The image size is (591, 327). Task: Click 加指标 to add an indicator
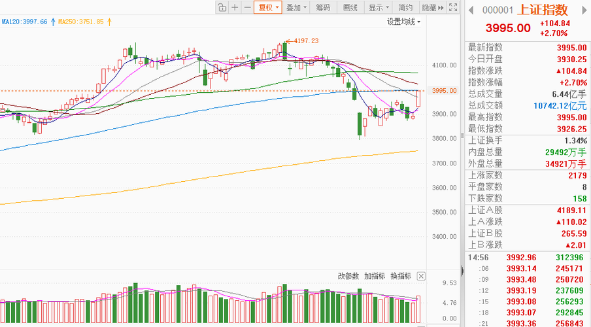[x=375, y=276]
